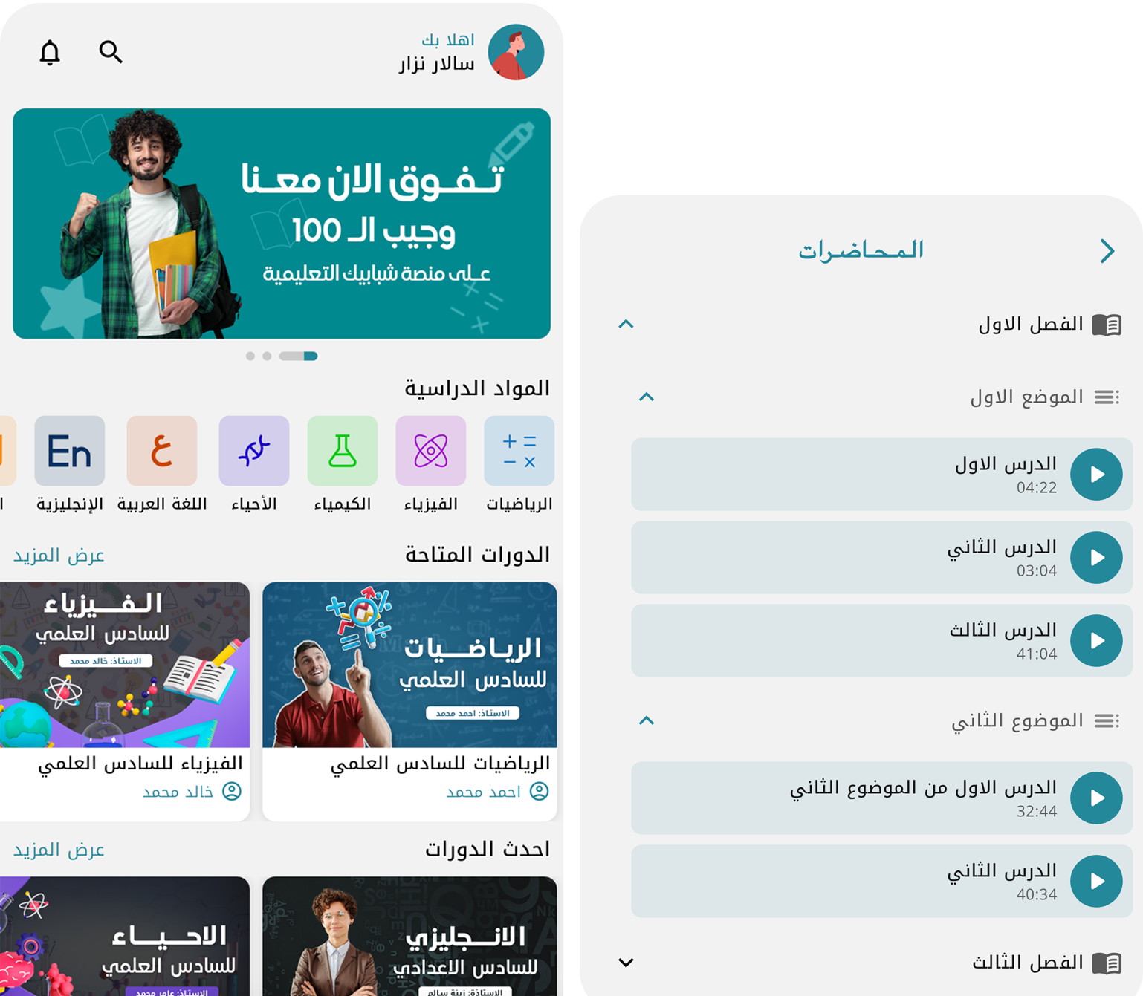
Task: Click the username سالار نزار
Action: [x=437, y=64]
